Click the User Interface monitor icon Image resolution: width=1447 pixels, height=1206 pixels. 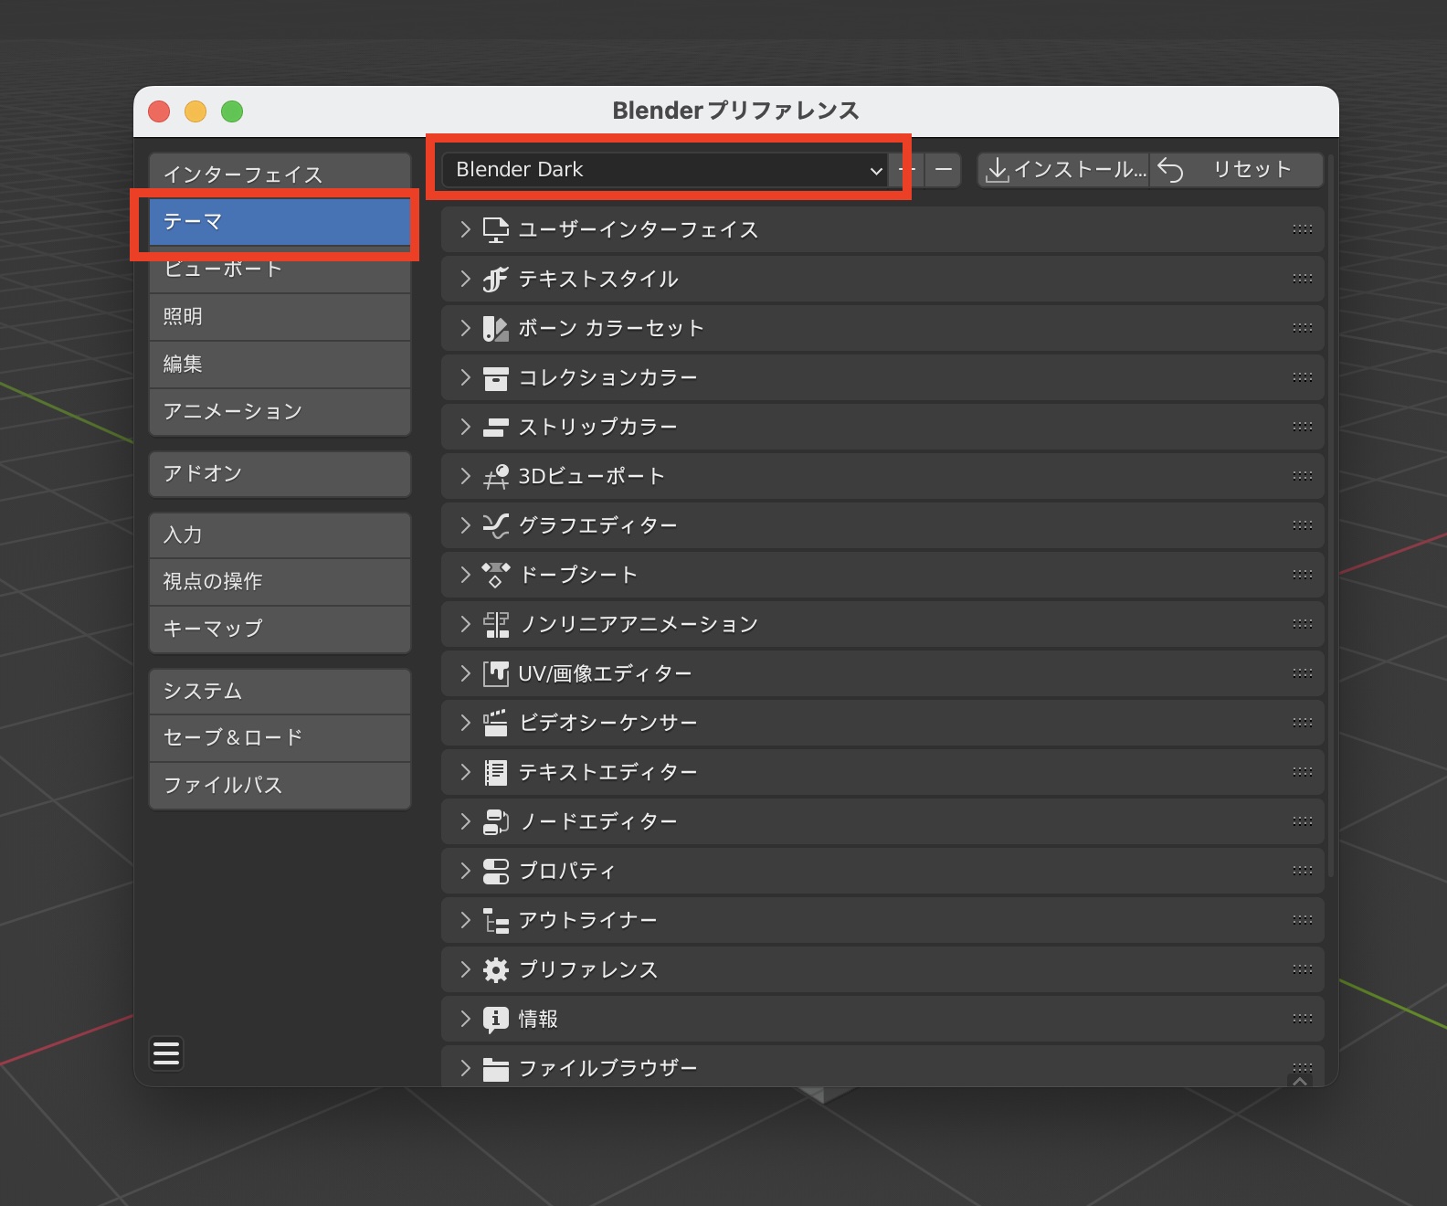pyautogui.click(x=495, y=230)
